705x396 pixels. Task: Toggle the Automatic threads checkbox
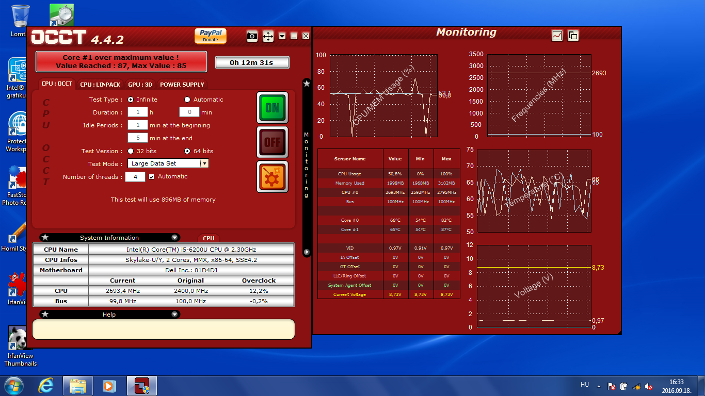(152, 176)
